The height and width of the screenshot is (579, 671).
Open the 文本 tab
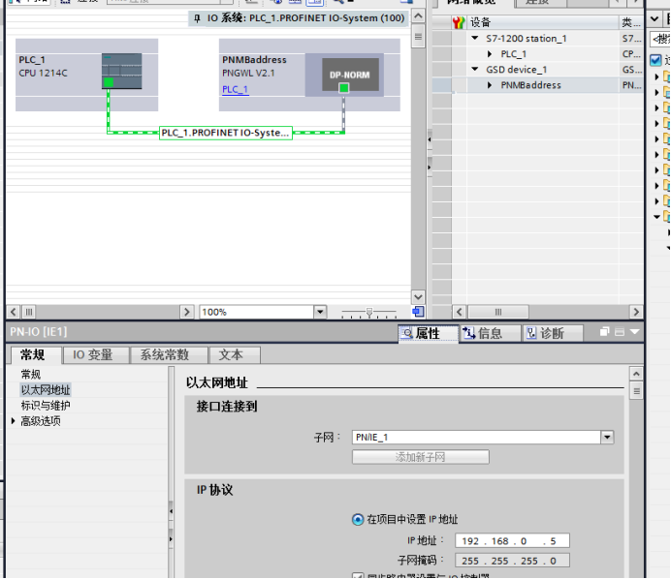234,355
